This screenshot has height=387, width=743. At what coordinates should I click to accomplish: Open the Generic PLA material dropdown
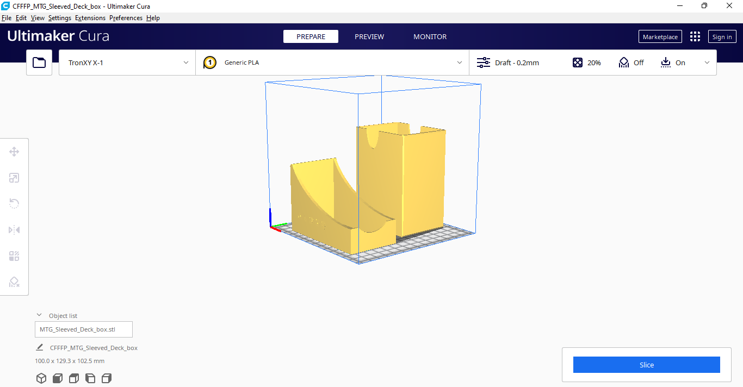click(x=332, y=63)
